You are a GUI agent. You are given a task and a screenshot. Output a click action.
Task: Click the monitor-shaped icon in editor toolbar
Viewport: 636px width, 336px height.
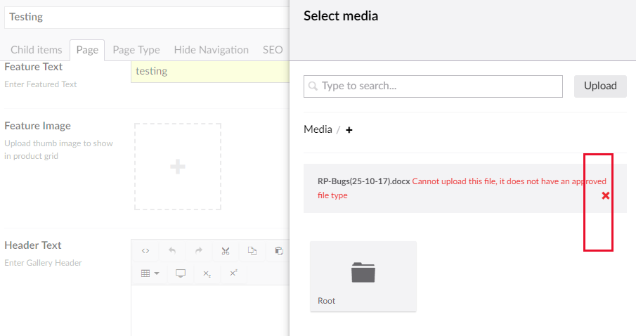pos(181,273)
